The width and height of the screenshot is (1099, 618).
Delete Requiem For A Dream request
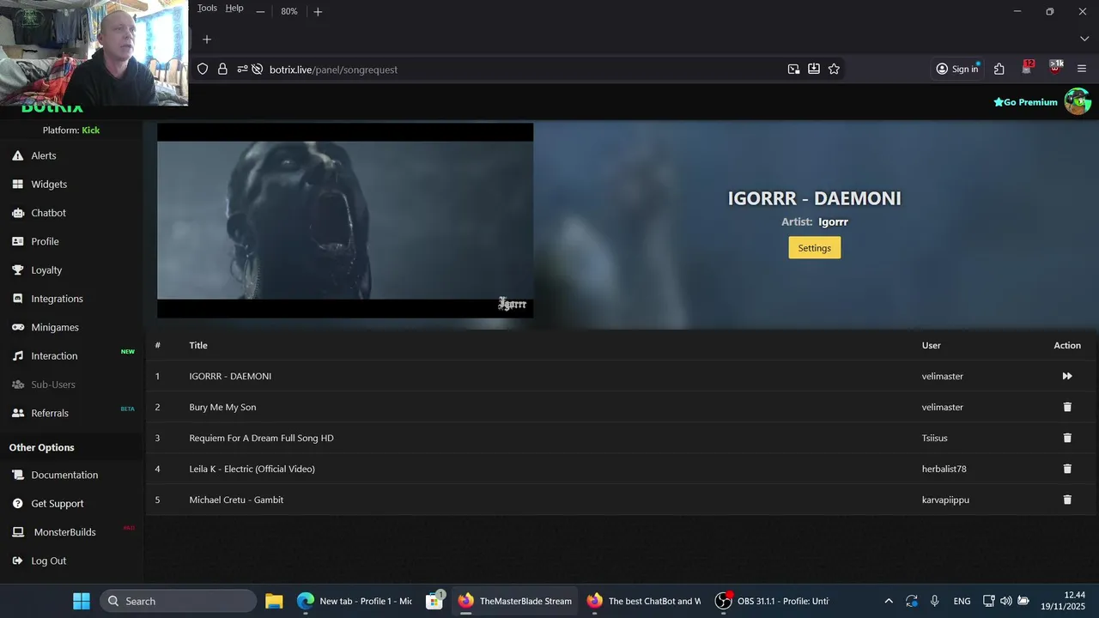(x=1067, y=438)
